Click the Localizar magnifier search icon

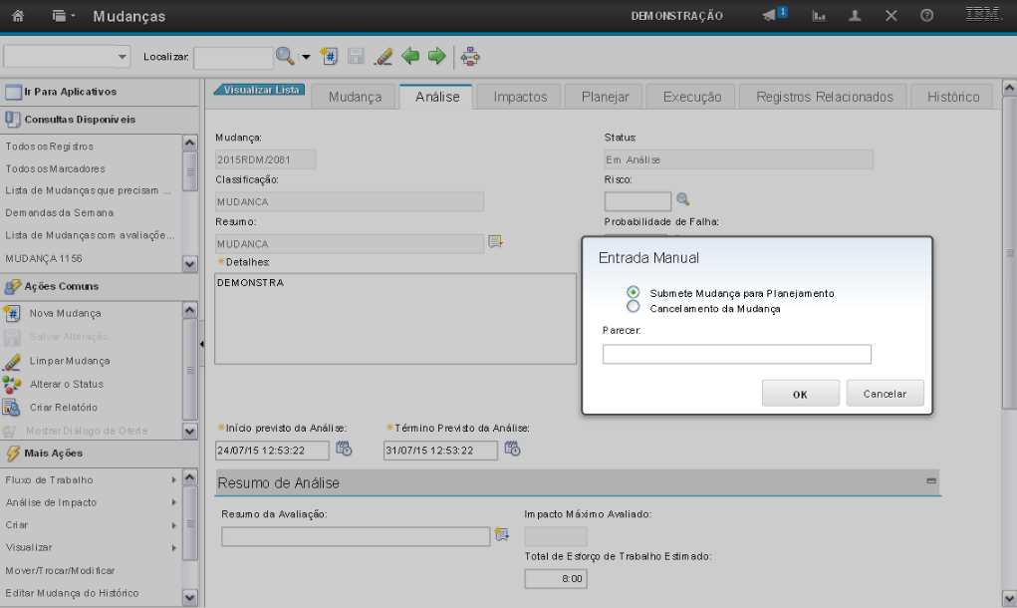click(x=285, y=57)
